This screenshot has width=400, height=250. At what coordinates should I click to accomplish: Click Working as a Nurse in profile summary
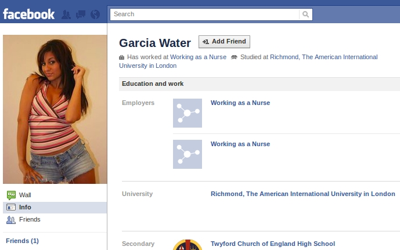(198, 57)
